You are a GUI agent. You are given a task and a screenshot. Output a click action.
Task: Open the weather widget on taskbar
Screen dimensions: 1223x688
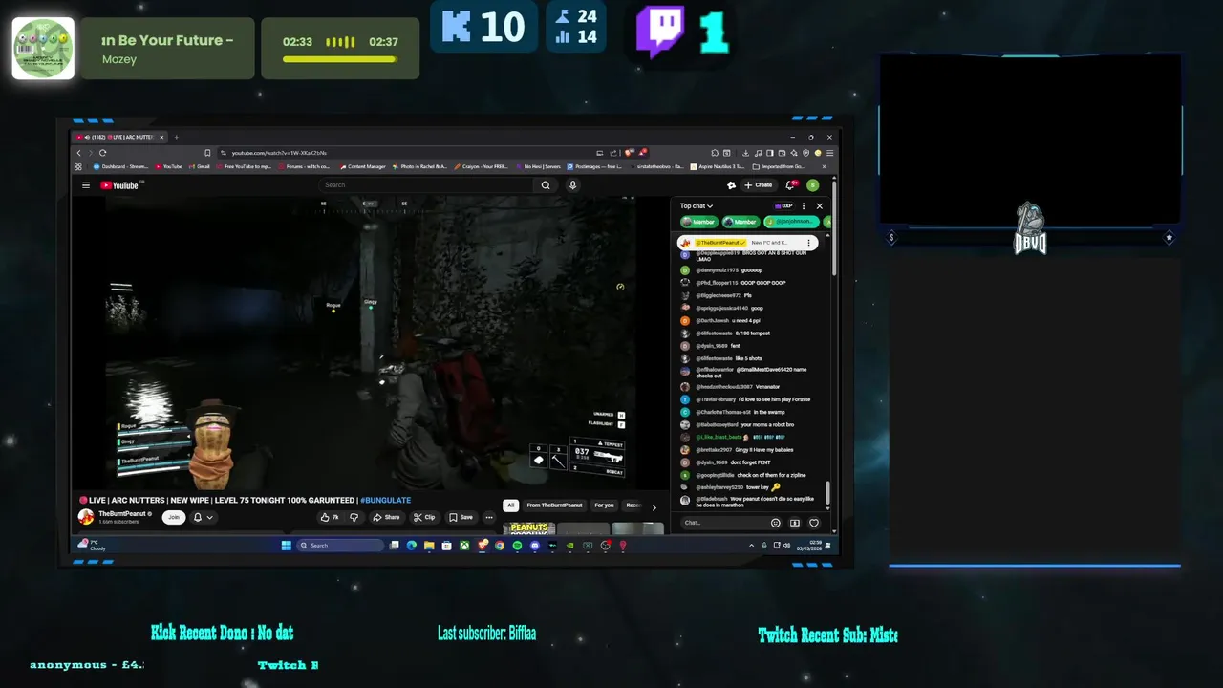(x=94, y=546)
